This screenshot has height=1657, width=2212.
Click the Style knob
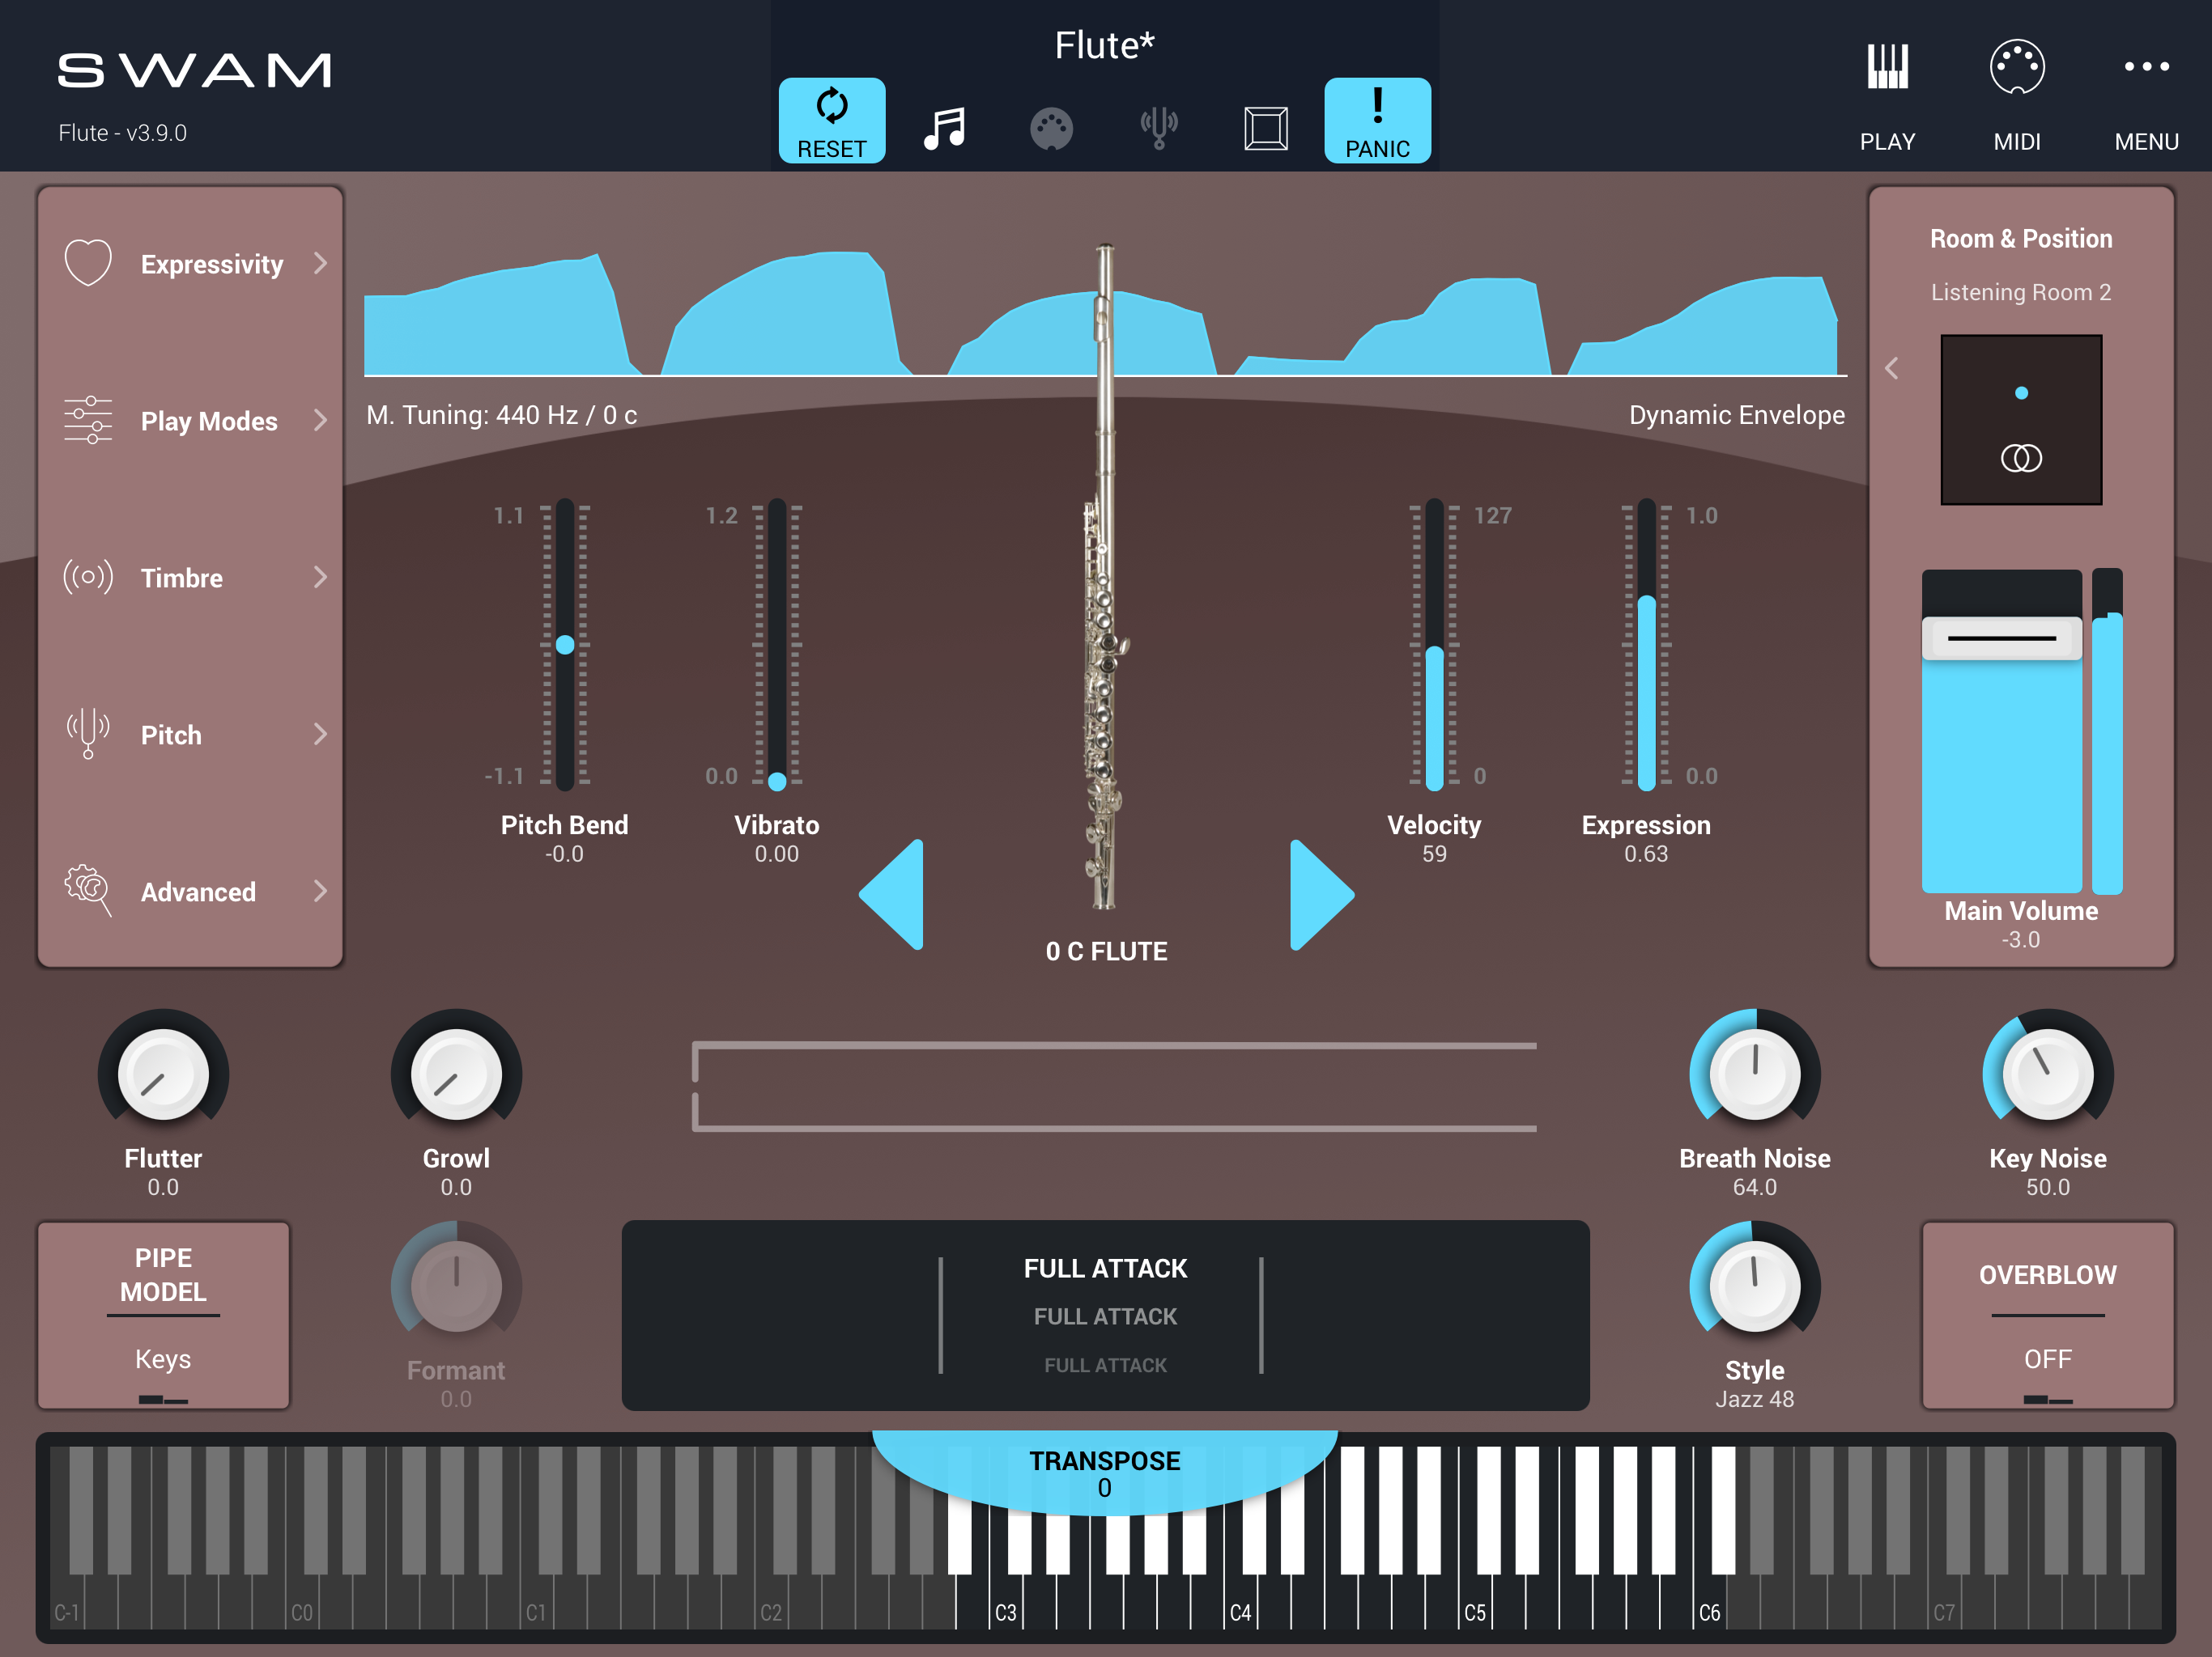1754,1285
